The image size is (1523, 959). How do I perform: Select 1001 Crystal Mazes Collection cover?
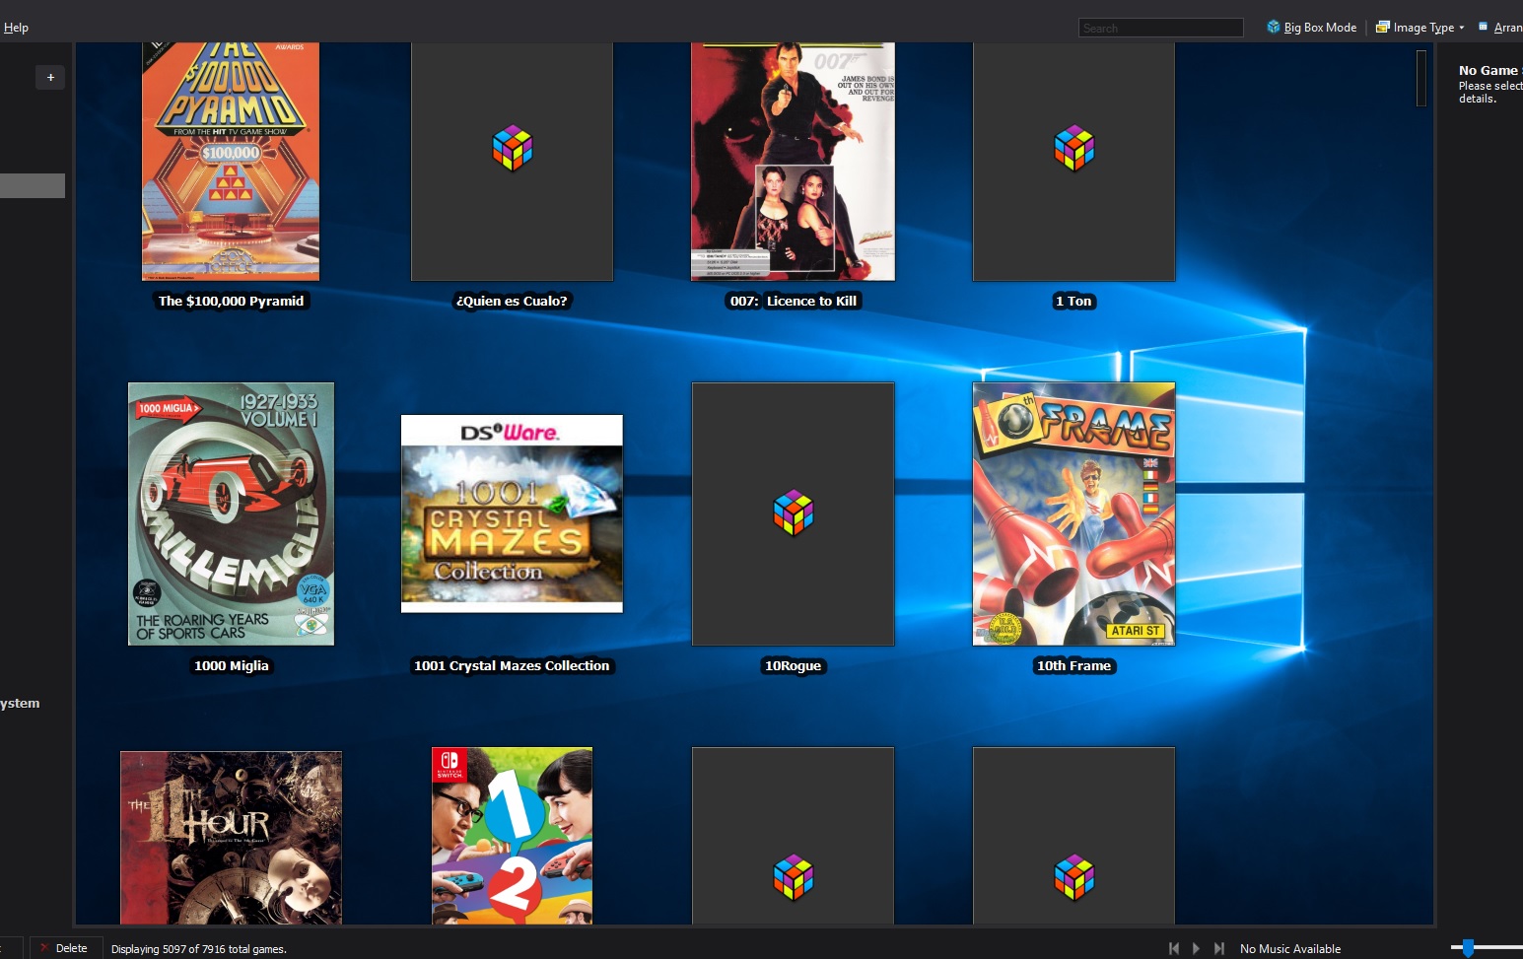coord(512,514)
